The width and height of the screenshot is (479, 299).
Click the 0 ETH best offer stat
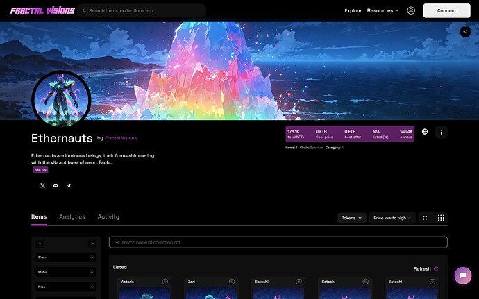(353, 134)
